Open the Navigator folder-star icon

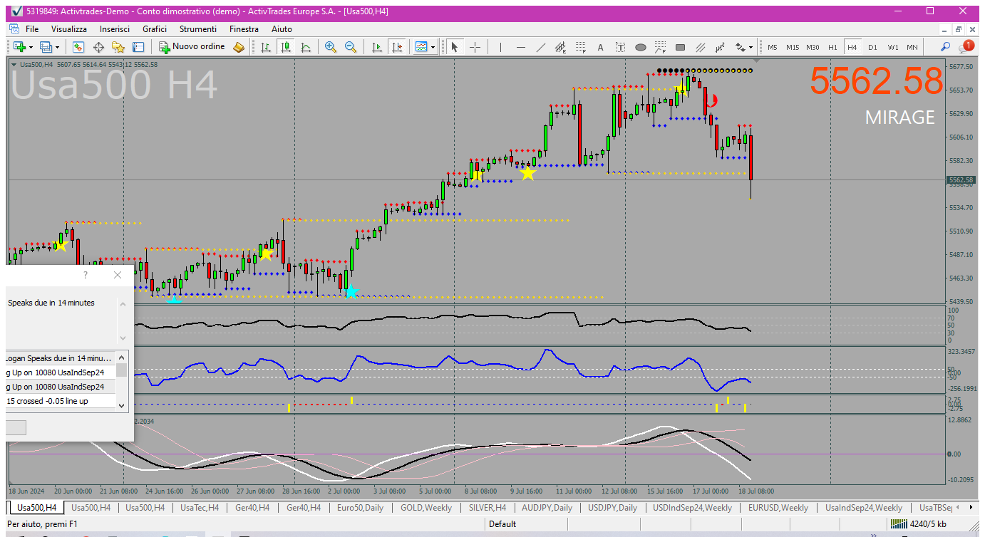tap(118, 47)
